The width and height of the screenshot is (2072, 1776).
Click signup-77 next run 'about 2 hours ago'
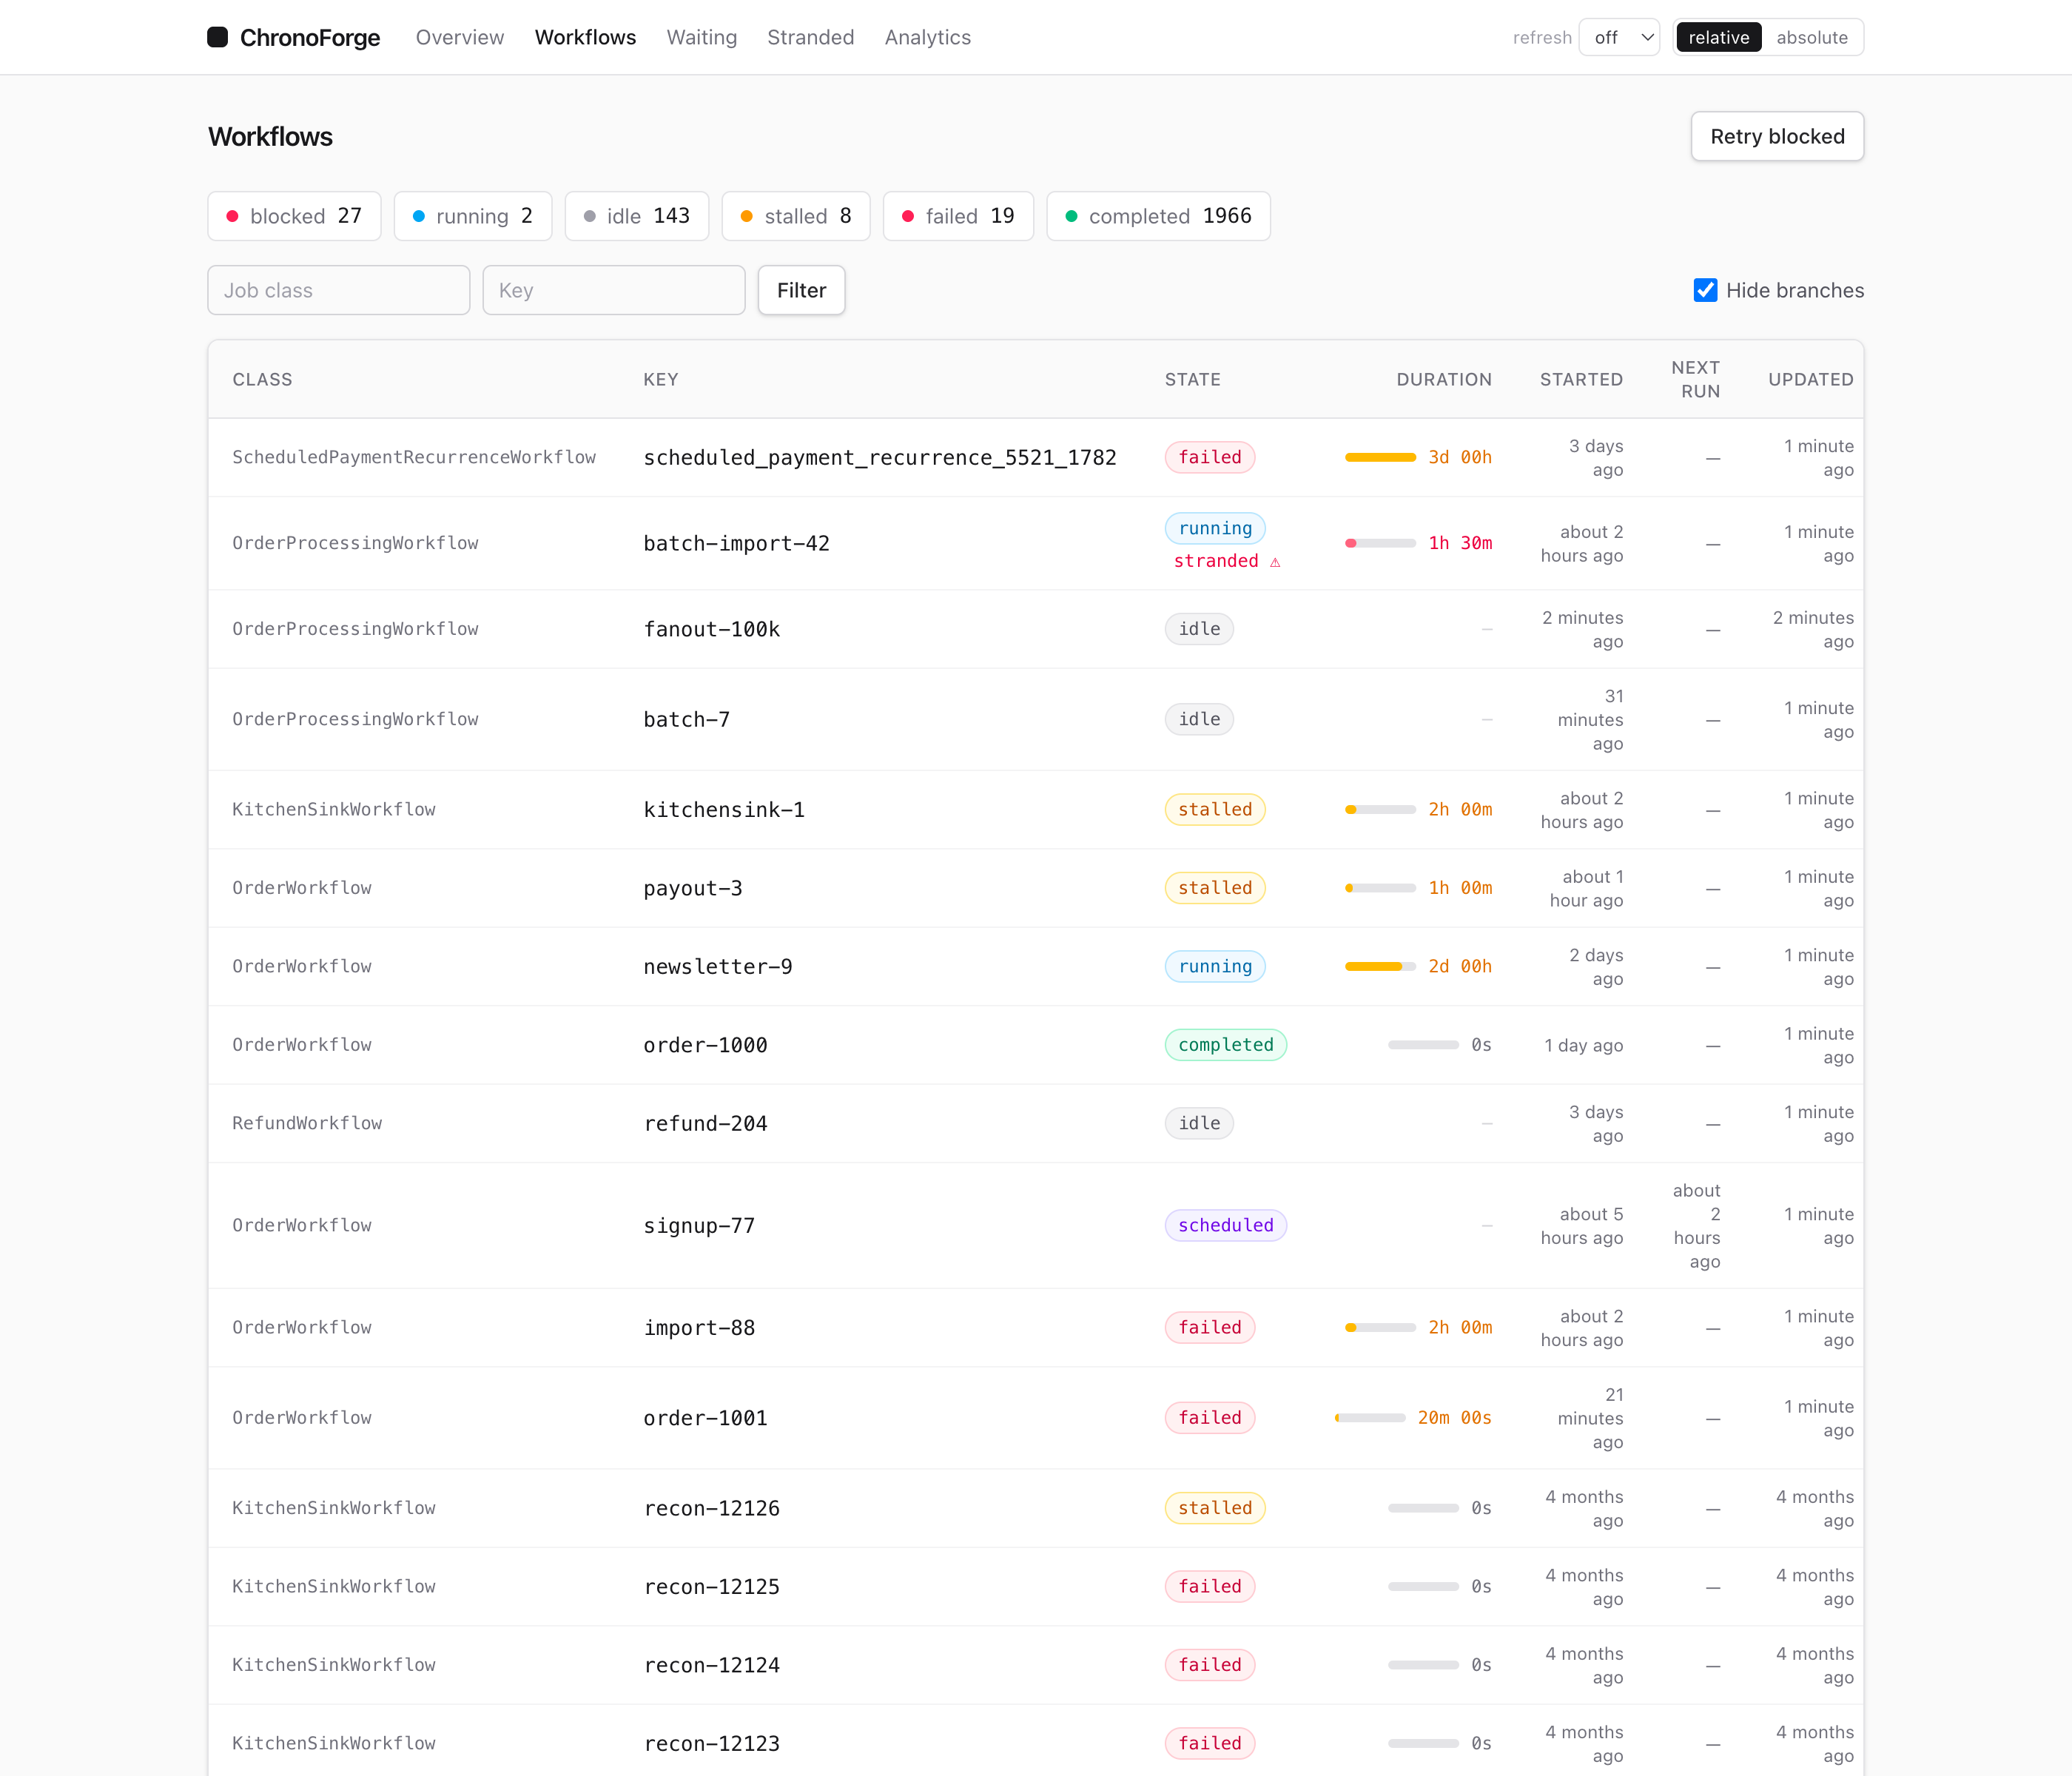point(1697,1225)
